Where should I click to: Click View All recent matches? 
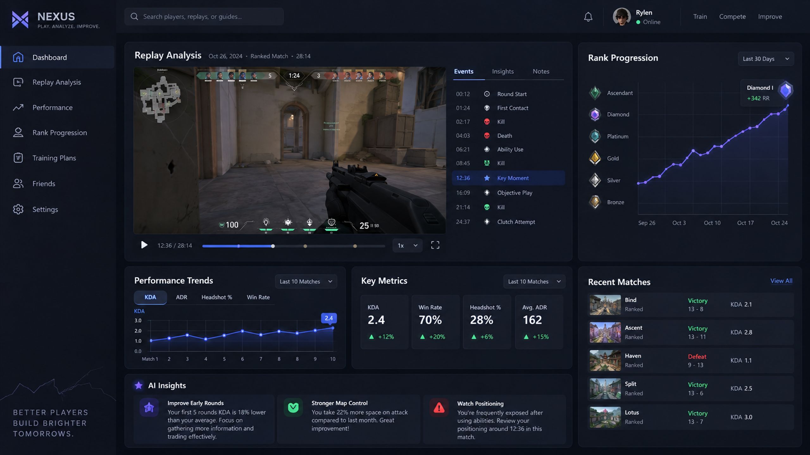pyautogui.click(x=781, y=281)
